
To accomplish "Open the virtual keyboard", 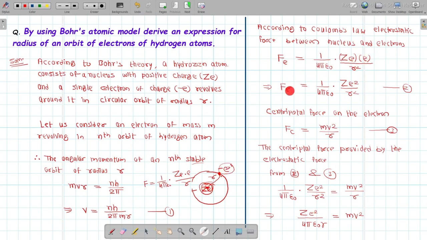I will 251,231.
